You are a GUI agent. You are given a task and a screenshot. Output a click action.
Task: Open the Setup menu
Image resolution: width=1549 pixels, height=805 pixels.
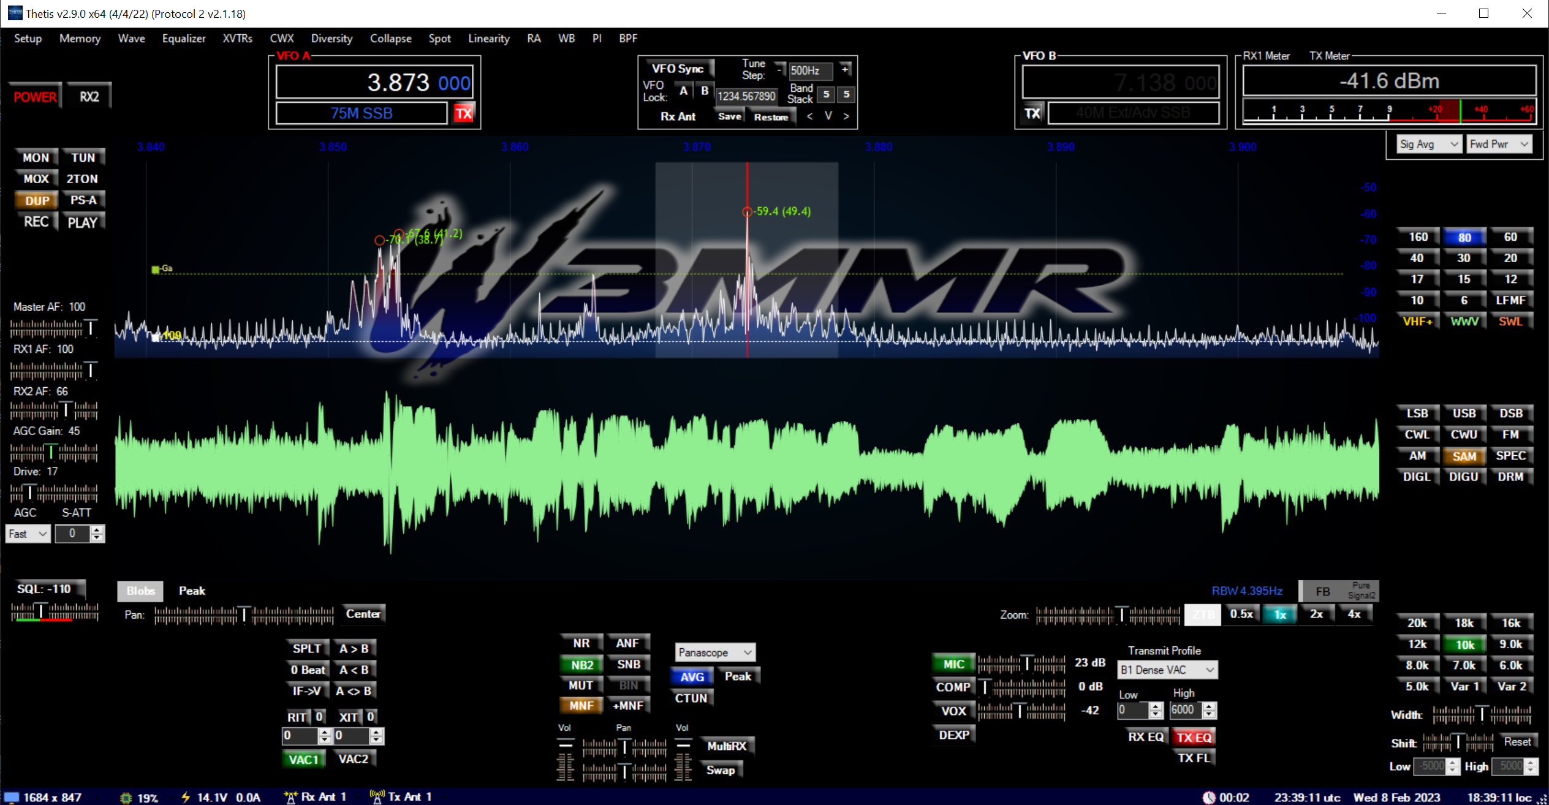(28, 39)
